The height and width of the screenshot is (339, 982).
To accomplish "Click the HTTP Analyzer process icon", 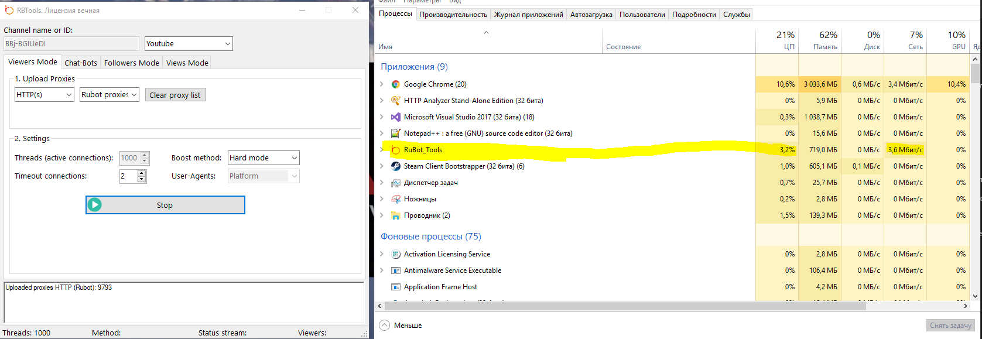I will 396,101.
